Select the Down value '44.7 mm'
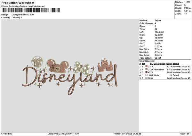 click(159, 41)
